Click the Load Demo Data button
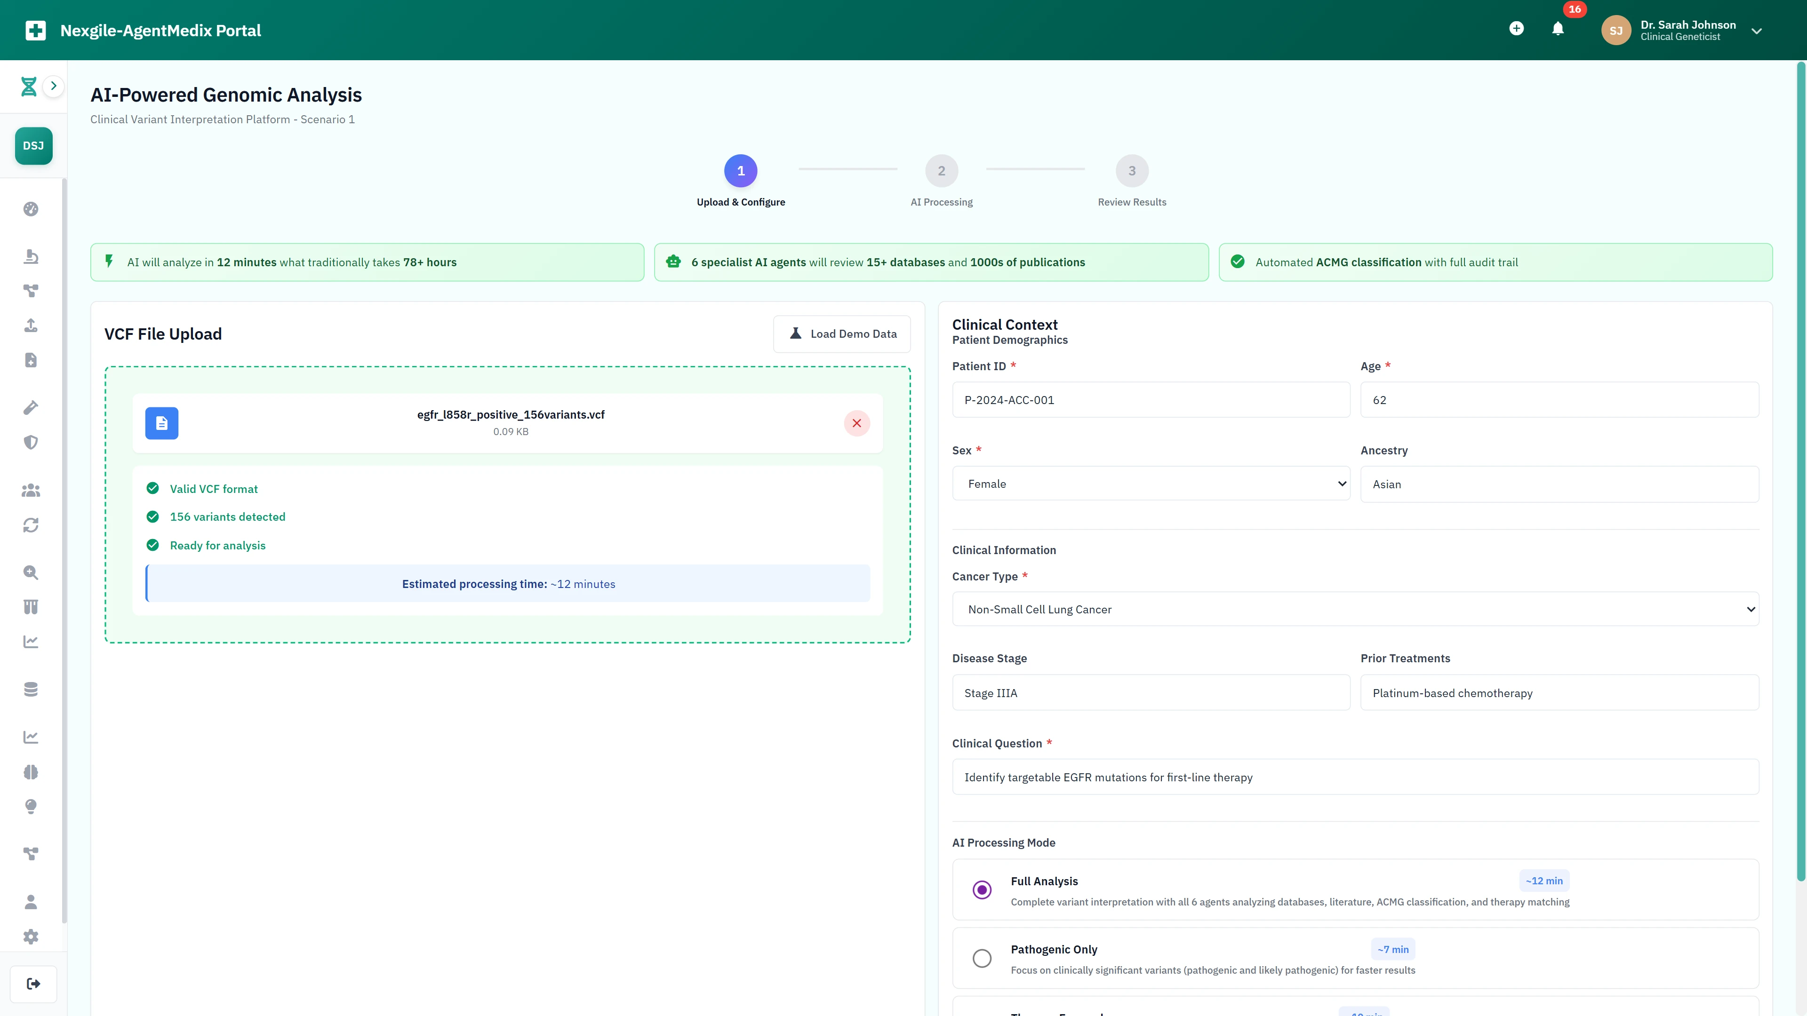1807x1016 pixels. click(841, 334)
